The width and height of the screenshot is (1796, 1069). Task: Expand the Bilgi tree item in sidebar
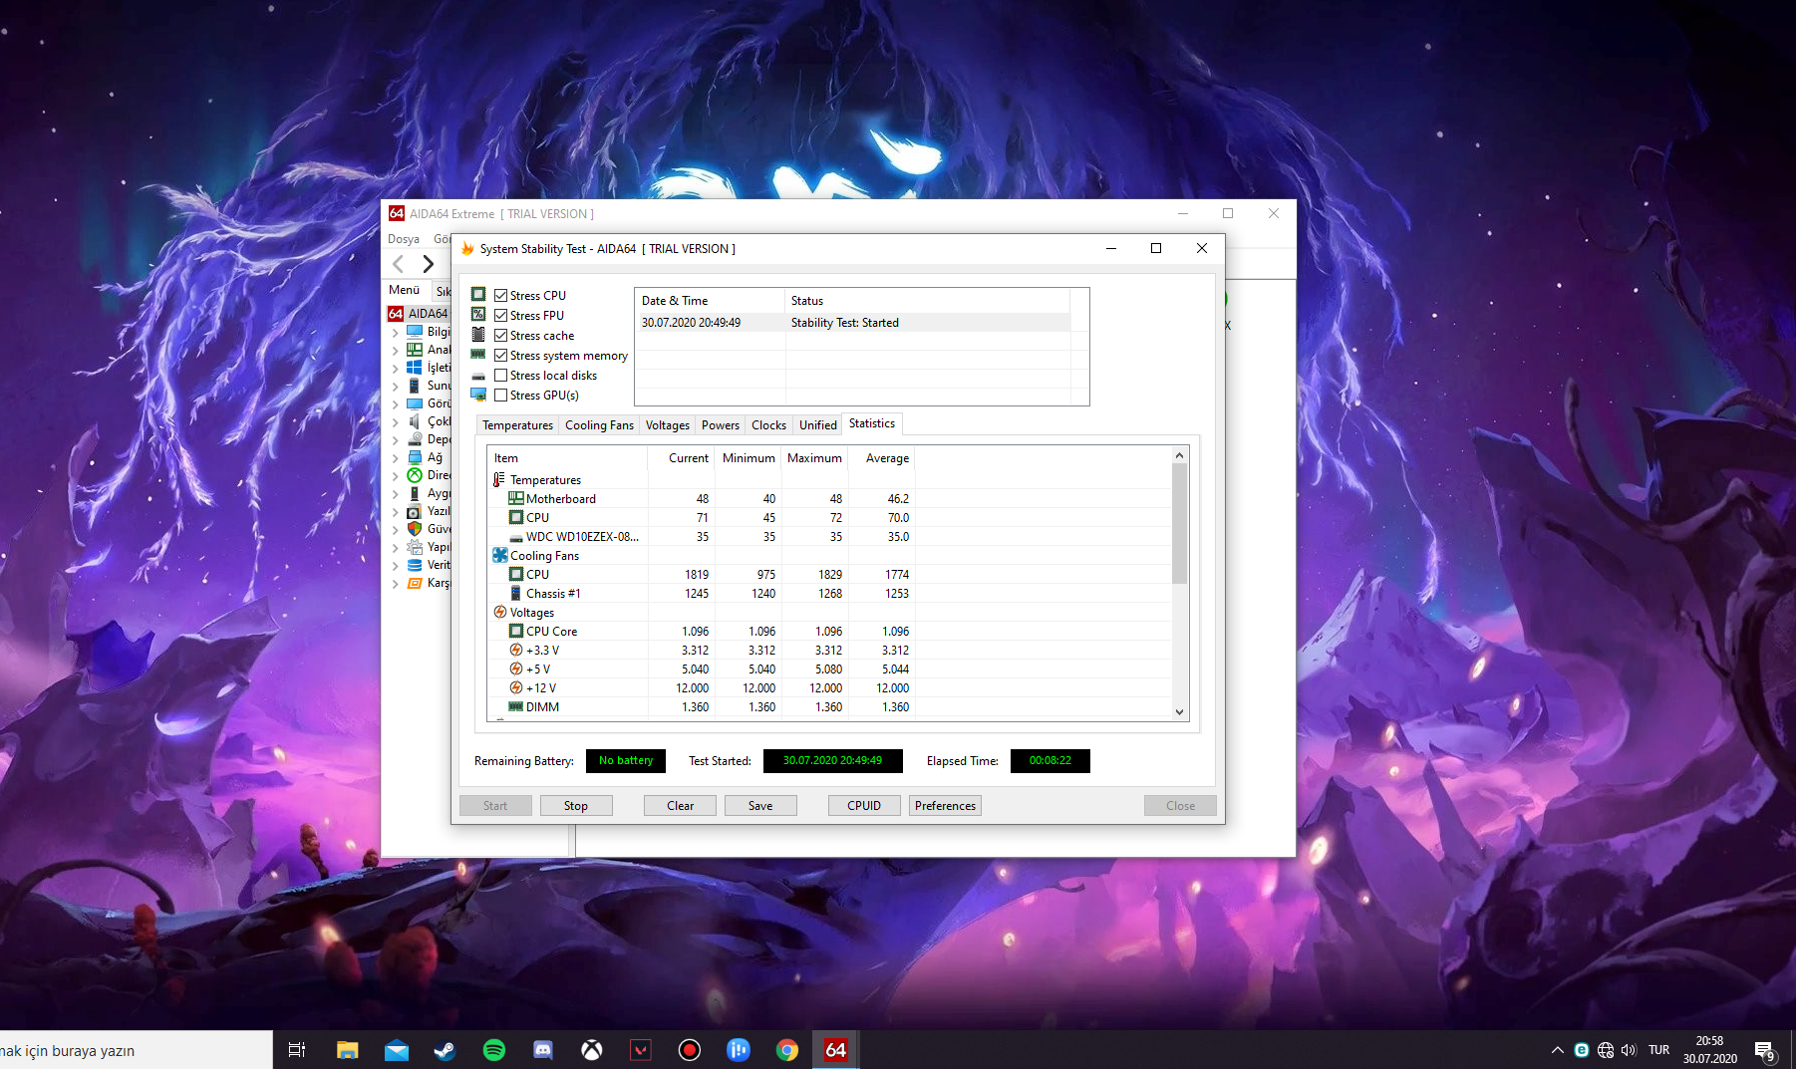click(x=395, y=333)
